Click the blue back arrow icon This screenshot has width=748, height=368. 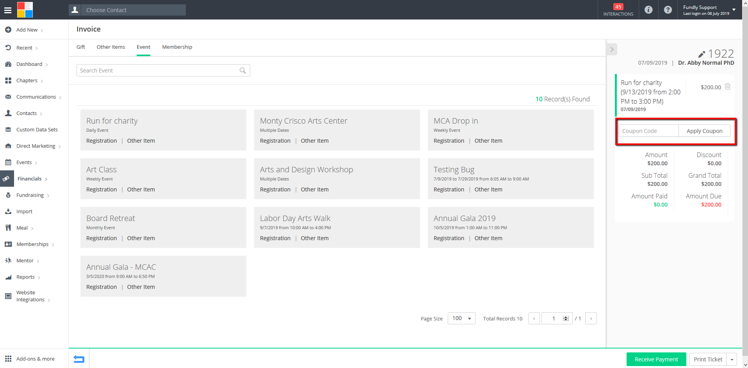point(79,359)
